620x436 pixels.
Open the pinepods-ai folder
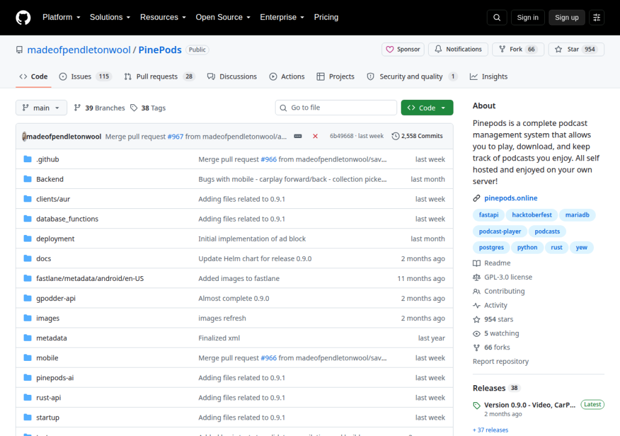(x=55, y=378)
